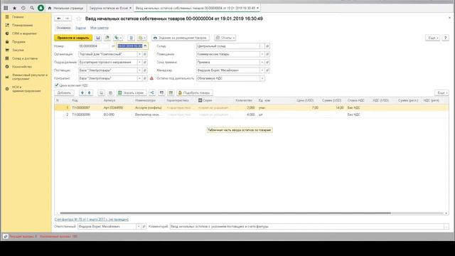The height and width of the screenshot is (256, 455).
Task: Click the Номер input field
Action: pos(94,46)
